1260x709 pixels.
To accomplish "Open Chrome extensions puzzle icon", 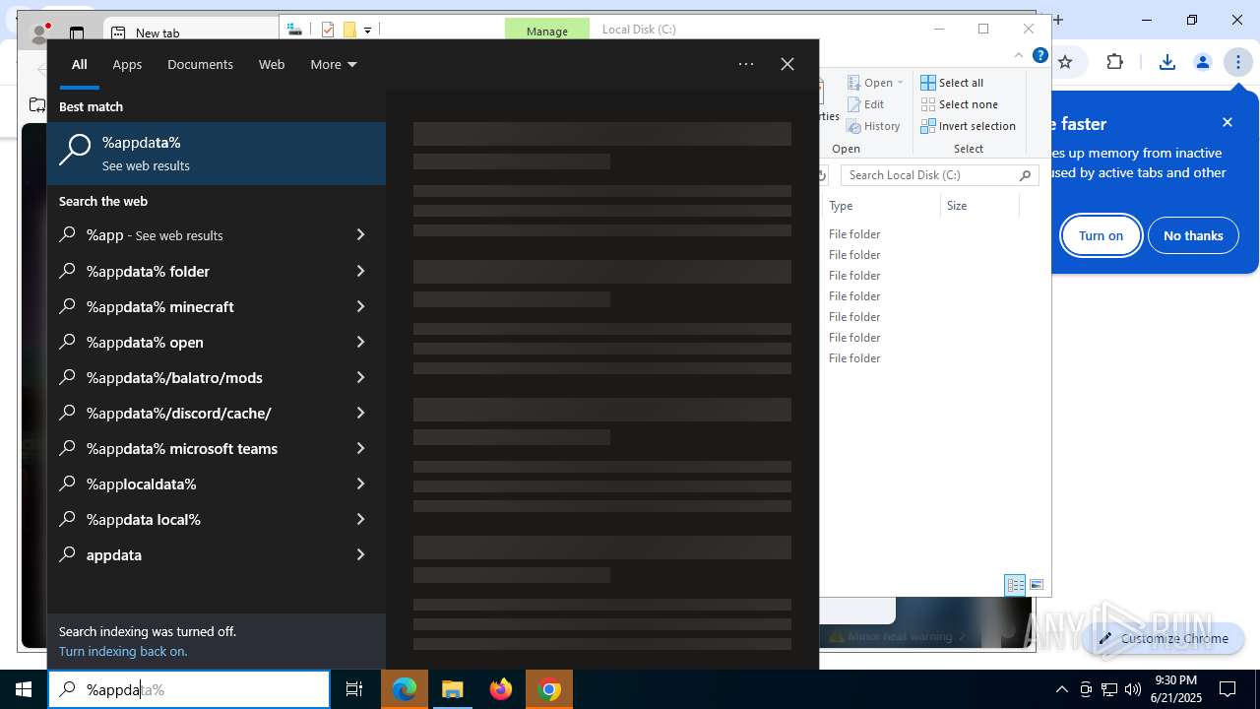I will click(1114, 62).
